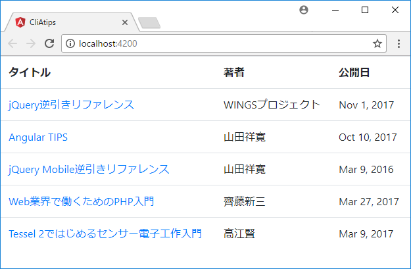Focus the address bar showing localhost:4200

click(x=224, y=43)
